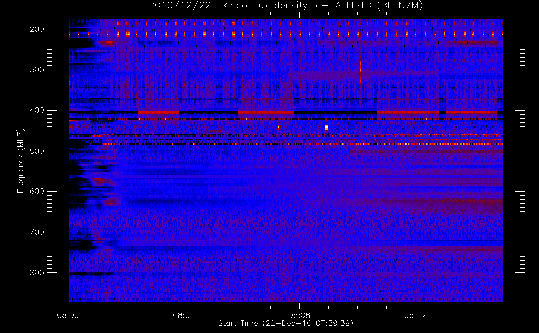
Task: Click the 500 frequency tick label
Action: coord(37,151)
